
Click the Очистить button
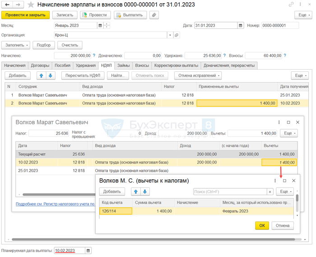70,45
